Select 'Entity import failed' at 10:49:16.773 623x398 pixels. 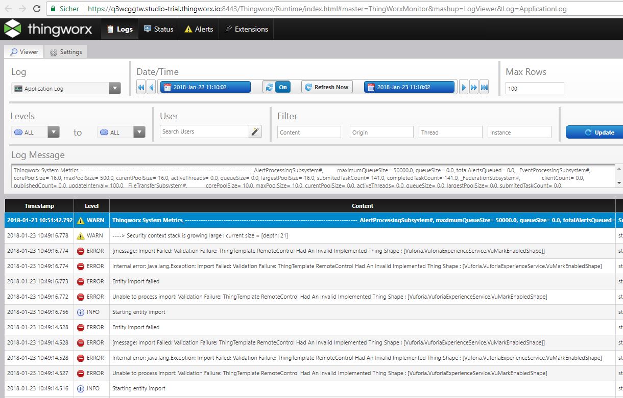[x=136, y=281]
